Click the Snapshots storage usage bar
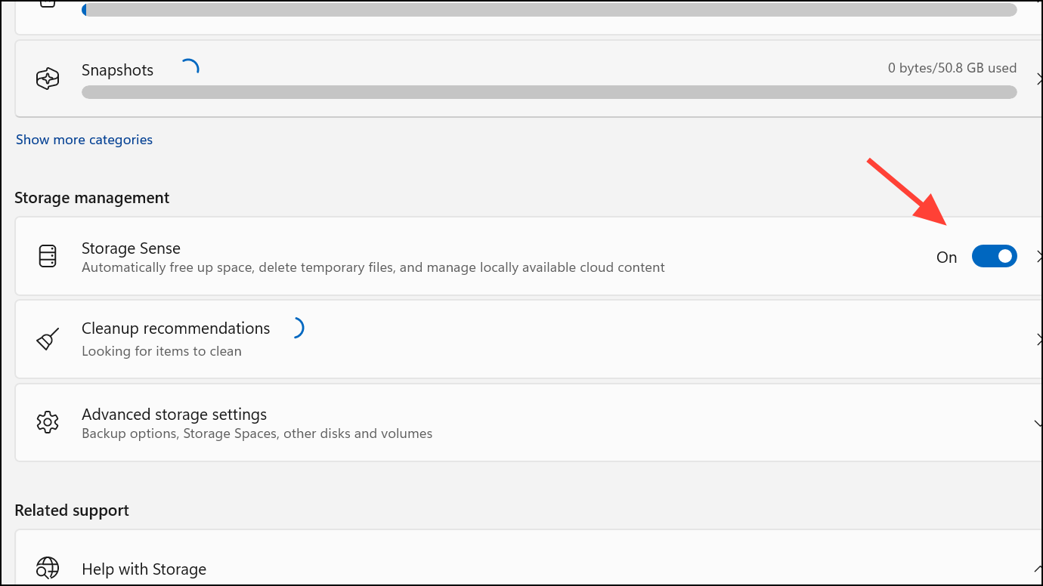The height and width of the screenshot is (586, 1043). 549,92
